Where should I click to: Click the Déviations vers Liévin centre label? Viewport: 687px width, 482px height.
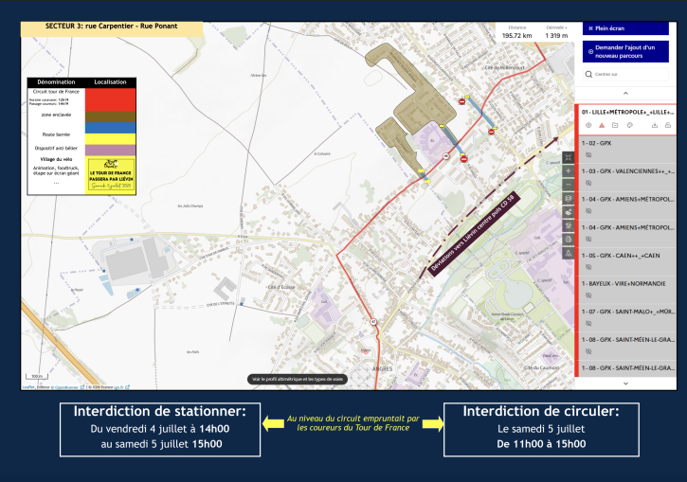tap(473, 233)
